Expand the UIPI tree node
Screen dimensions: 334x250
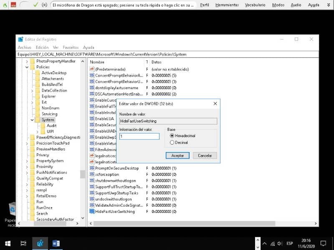(x=38, y=132)
